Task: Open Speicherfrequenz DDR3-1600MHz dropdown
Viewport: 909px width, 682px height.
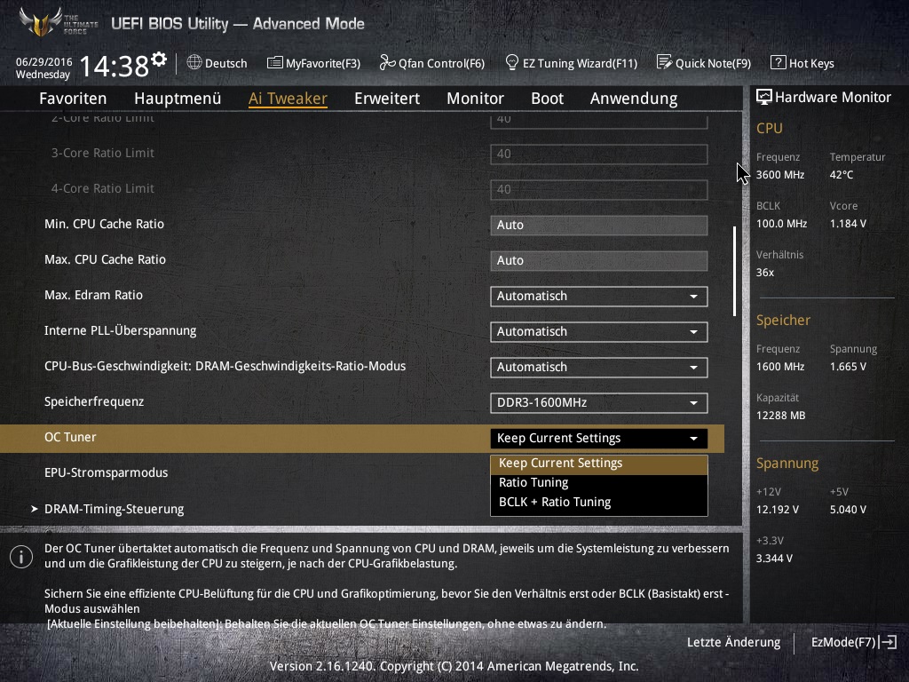Action: (x=599, y=403)
